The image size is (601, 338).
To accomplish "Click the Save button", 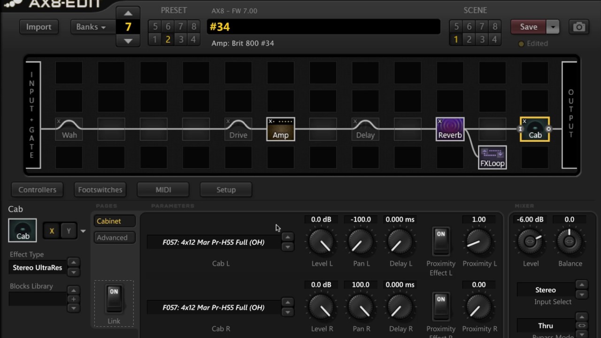I will pyautogui.click(x=529, y=27).
